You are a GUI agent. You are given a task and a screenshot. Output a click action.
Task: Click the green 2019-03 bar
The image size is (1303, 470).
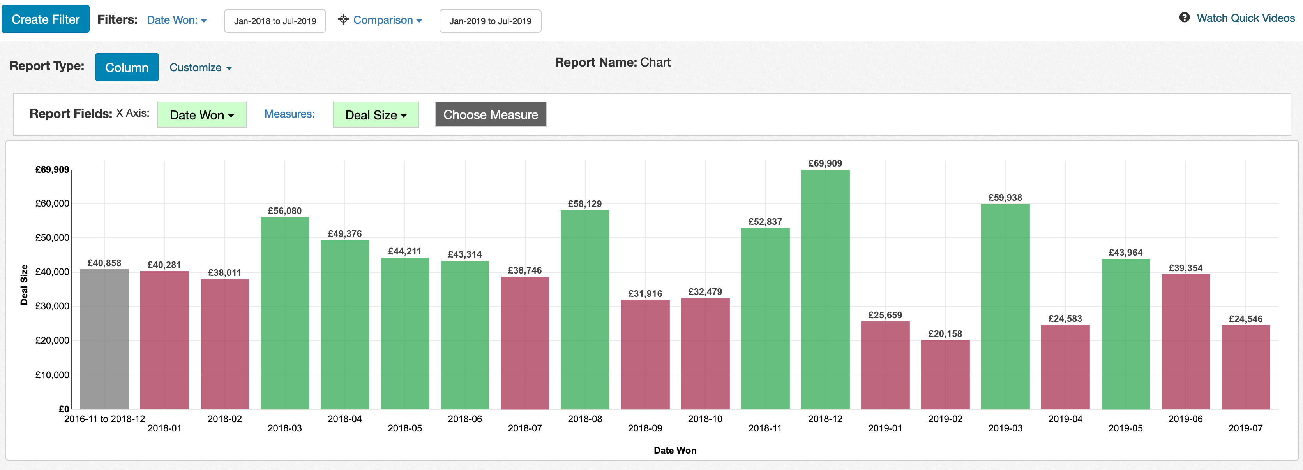(x=1006, y=307)
